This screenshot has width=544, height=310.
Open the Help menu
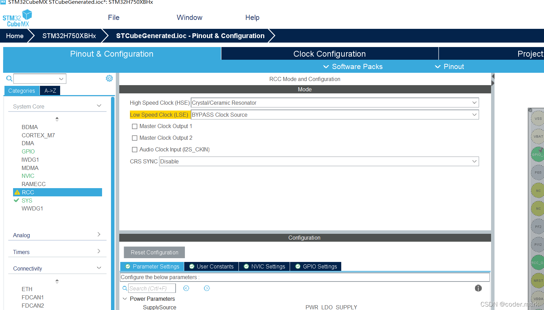pos(252,18)
